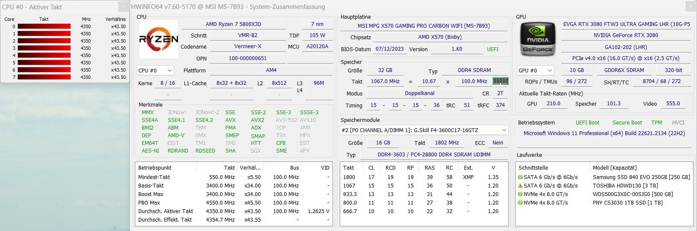The image size is (697, 231).
Task: Click the green memory module chip icon
Action: pos(500,81)
